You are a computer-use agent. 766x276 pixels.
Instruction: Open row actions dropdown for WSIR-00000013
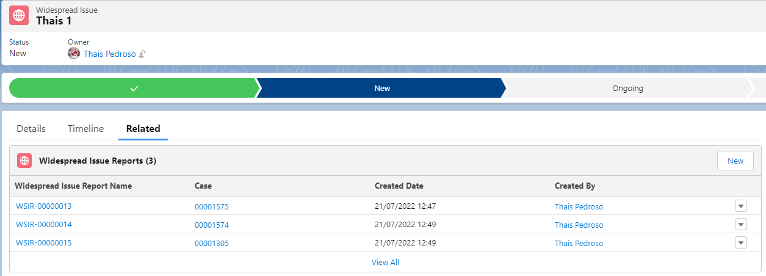(x=741, y=206)
